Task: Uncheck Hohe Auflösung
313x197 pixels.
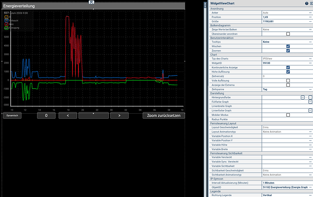Action: 288,72
